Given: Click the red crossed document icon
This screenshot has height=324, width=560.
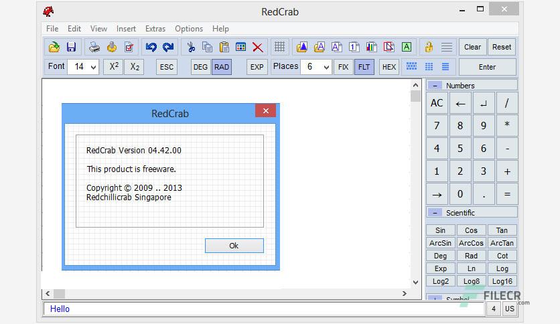Looking at the screenshot, I should pyautogui.click(x=389, y=47).
